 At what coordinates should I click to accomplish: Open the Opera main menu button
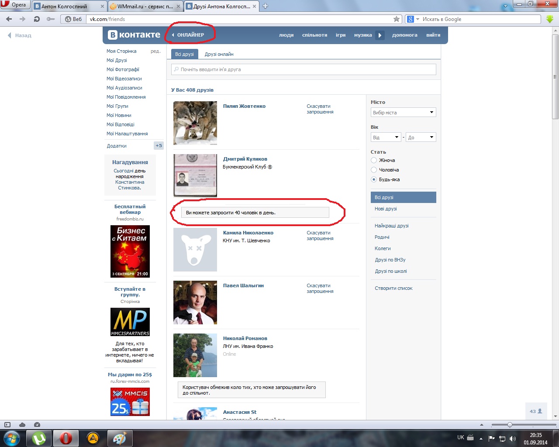click(16, 5)
